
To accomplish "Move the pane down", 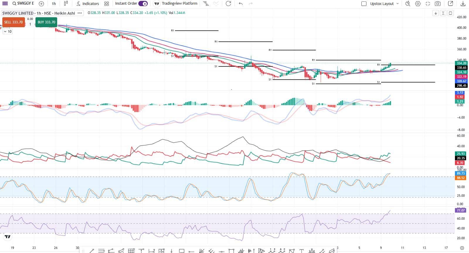I will [436, 13].
